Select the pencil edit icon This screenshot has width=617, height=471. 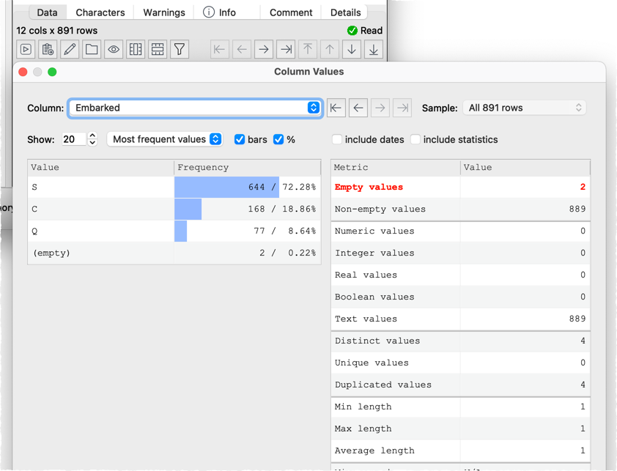(70, 49)
